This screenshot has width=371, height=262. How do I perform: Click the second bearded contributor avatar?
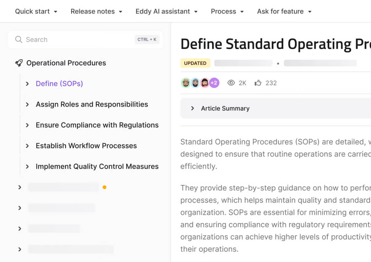click(x=195, y=83)
